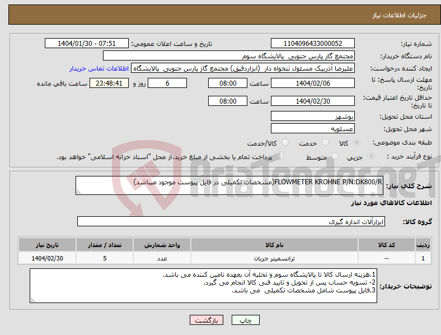The image size is (441, 335).
Task: Toggle the Islamic treasury payment checkbox
Action: tap(280, 156)
